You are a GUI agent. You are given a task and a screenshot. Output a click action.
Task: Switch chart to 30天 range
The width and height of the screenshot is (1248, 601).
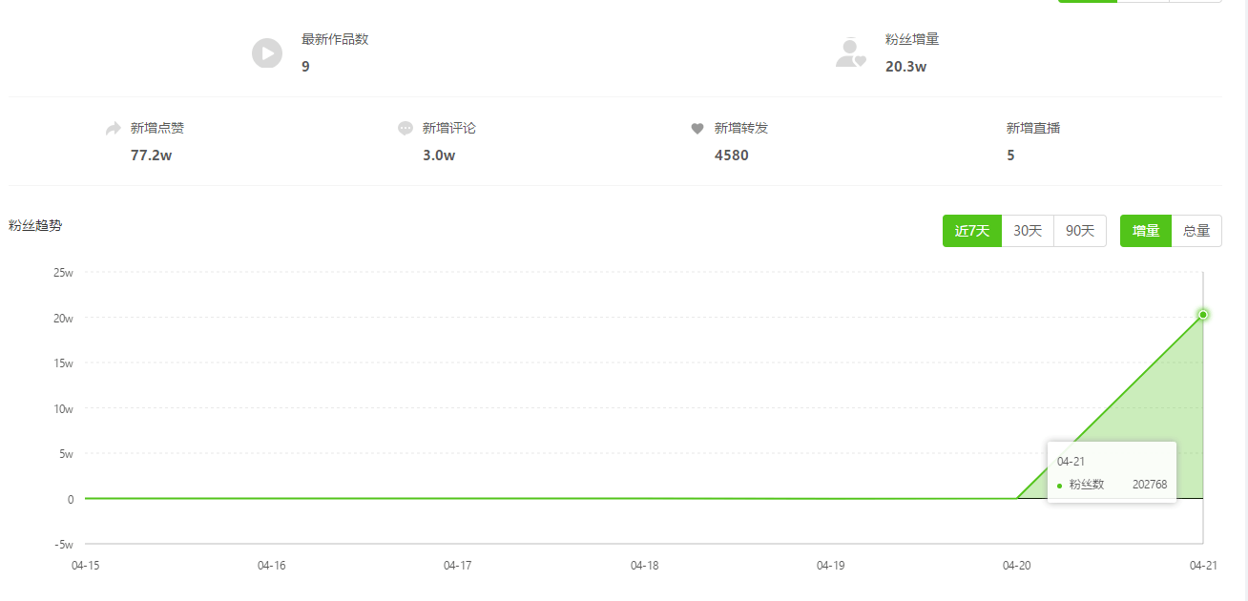click(x=1028, y=231)
